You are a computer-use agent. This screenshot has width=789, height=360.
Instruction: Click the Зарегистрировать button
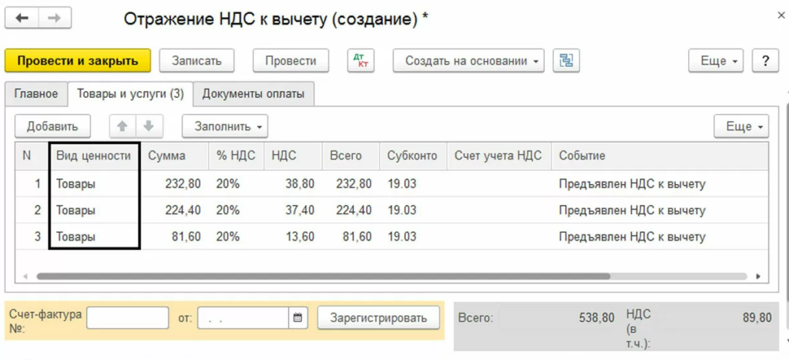pyautogui.click(x=378, y=318)
